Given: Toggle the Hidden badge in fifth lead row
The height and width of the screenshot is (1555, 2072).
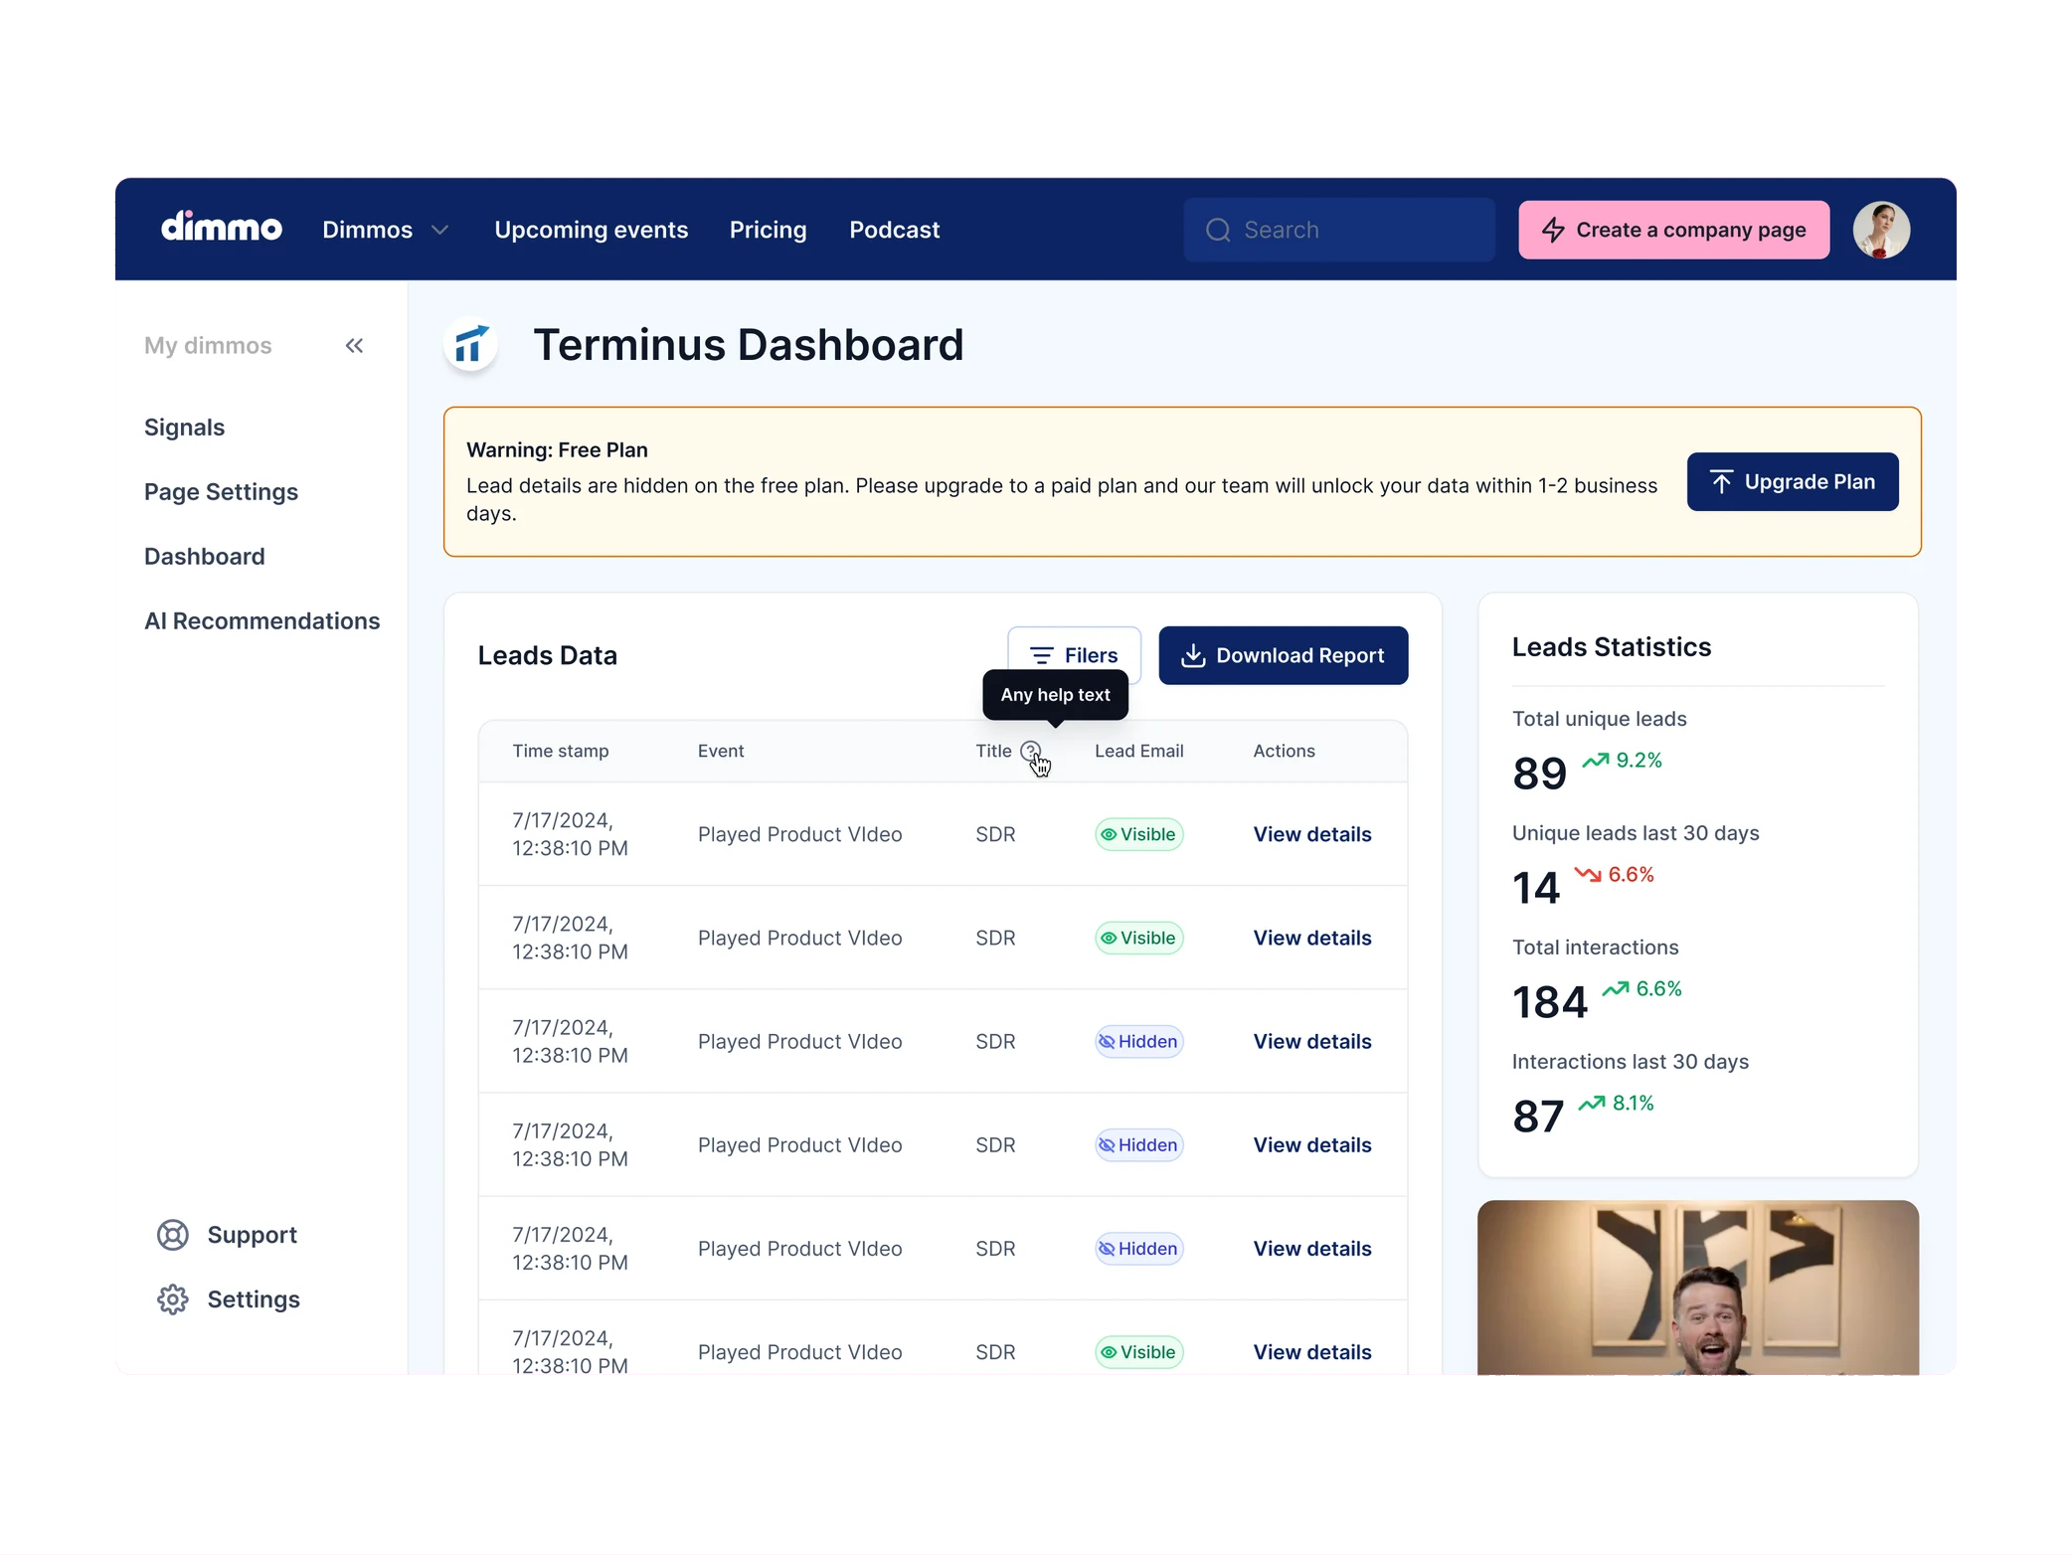Looking at the screenshot, I should click(1139, 1249).
